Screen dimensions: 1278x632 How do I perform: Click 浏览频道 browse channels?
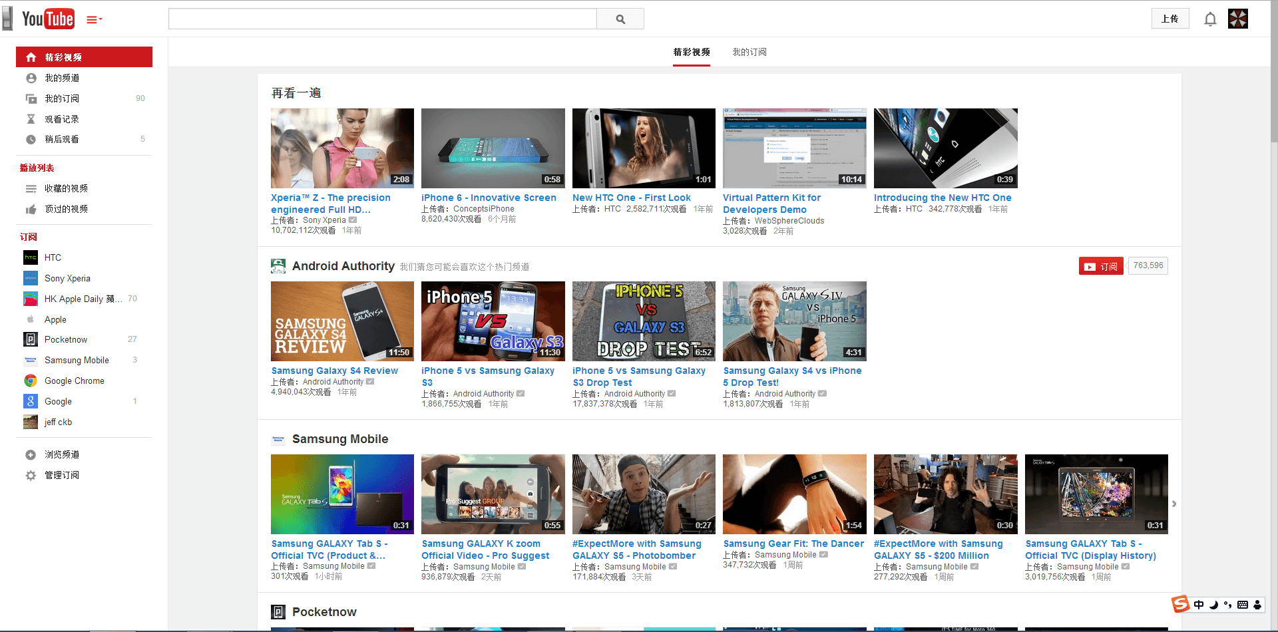tap(84, 454)
